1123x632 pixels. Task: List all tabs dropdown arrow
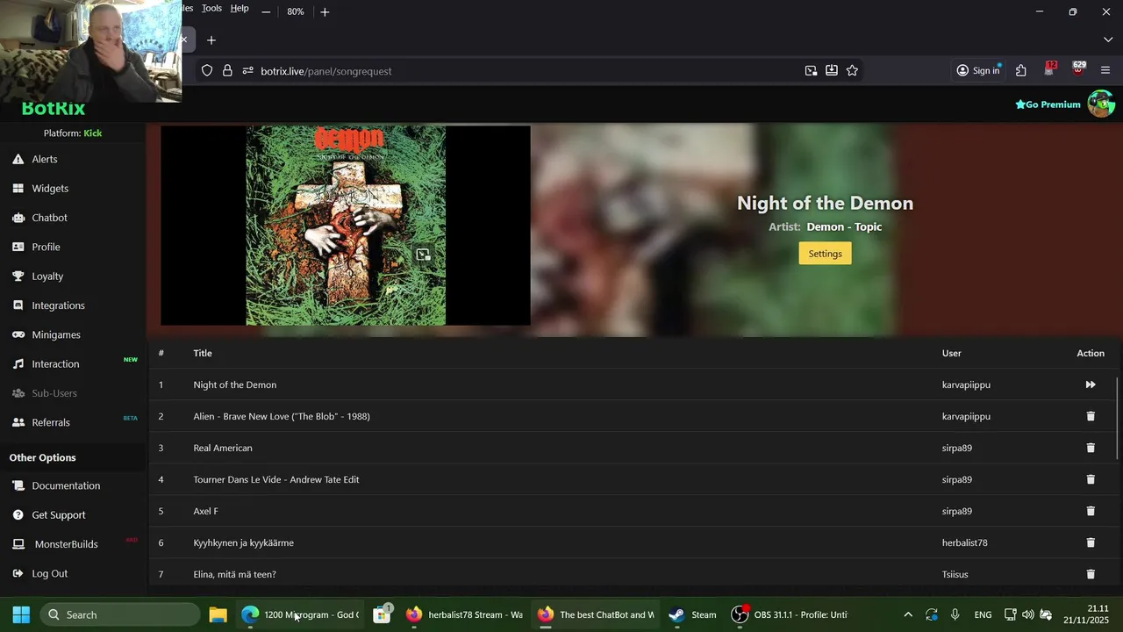click(x=1107, y=39)
